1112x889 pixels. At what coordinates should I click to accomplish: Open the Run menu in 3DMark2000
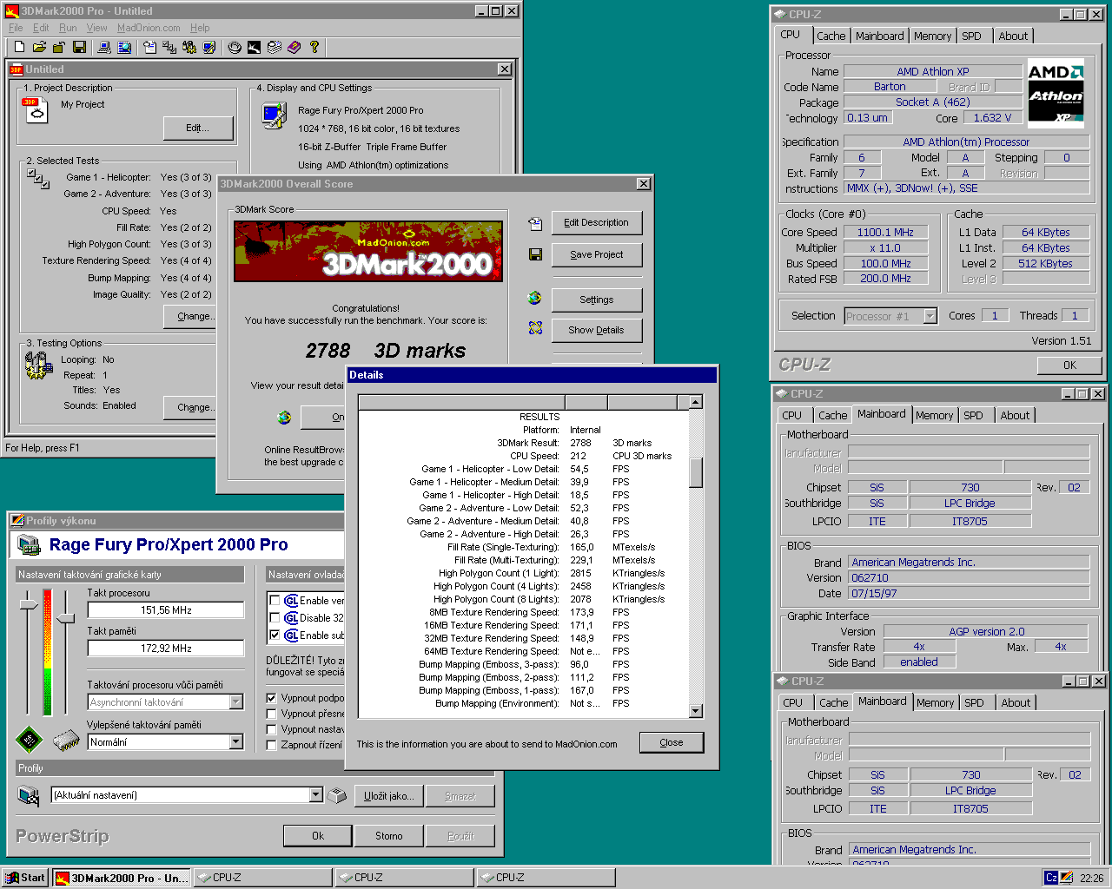68,28
